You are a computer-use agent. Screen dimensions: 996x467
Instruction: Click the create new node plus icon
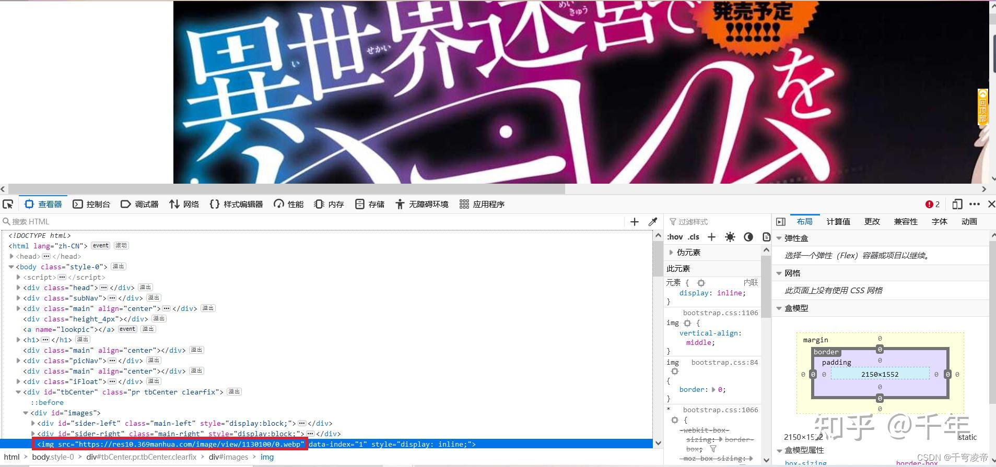click(x=635, y=222)
